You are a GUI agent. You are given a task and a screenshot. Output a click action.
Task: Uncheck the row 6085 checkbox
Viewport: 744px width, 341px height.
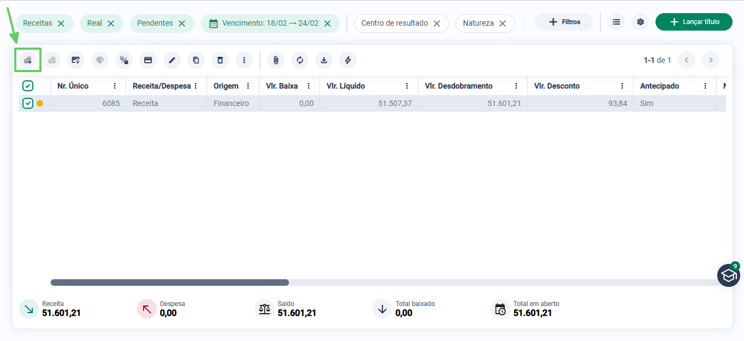pyautogui.click(x=28, y=103)
